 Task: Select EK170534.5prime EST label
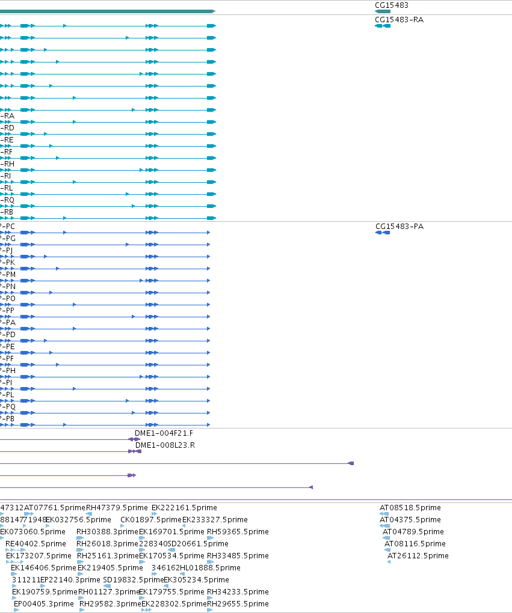tap(171, 556)
